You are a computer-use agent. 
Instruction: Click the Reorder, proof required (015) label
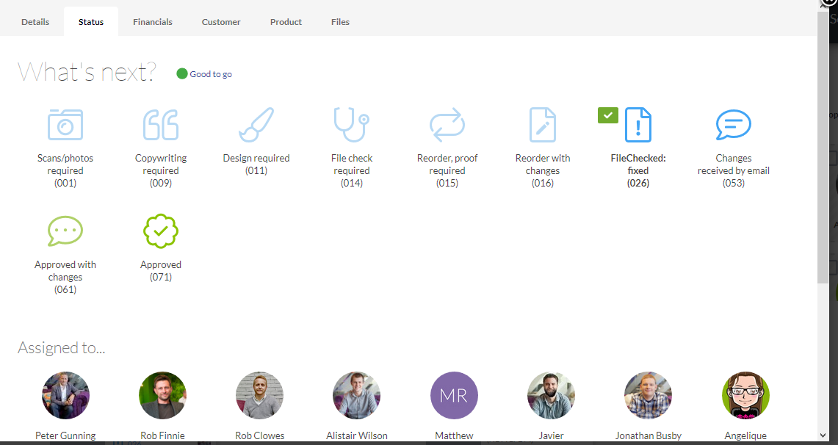(447, 170)
